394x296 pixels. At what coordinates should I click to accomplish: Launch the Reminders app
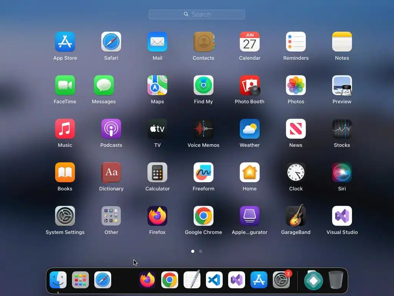pos(296,42)
